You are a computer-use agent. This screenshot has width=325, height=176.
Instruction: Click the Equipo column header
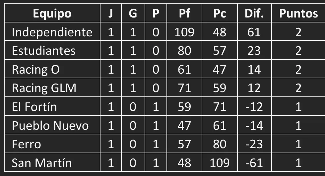[x=52, y=14]
